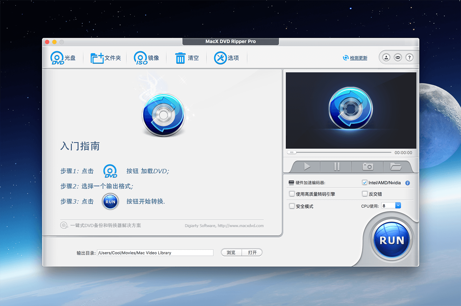Enable 使用高质量转码引擎 checkbox

pos(292,194)
